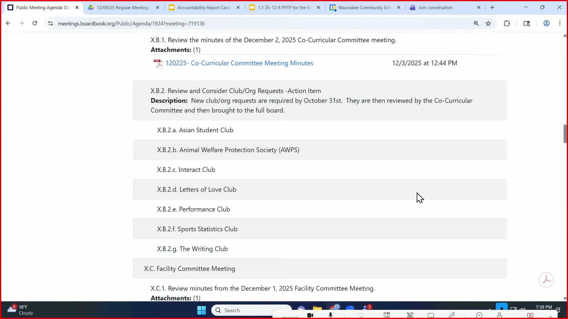568x319 pixels.
Task: Open a new browser tab
Action: click(x=492, y=8)
